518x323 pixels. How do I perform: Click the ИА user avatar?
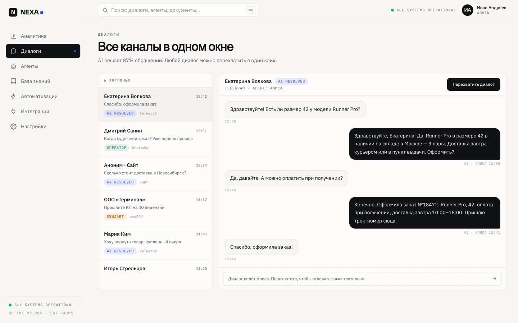[x=467, y=10]
